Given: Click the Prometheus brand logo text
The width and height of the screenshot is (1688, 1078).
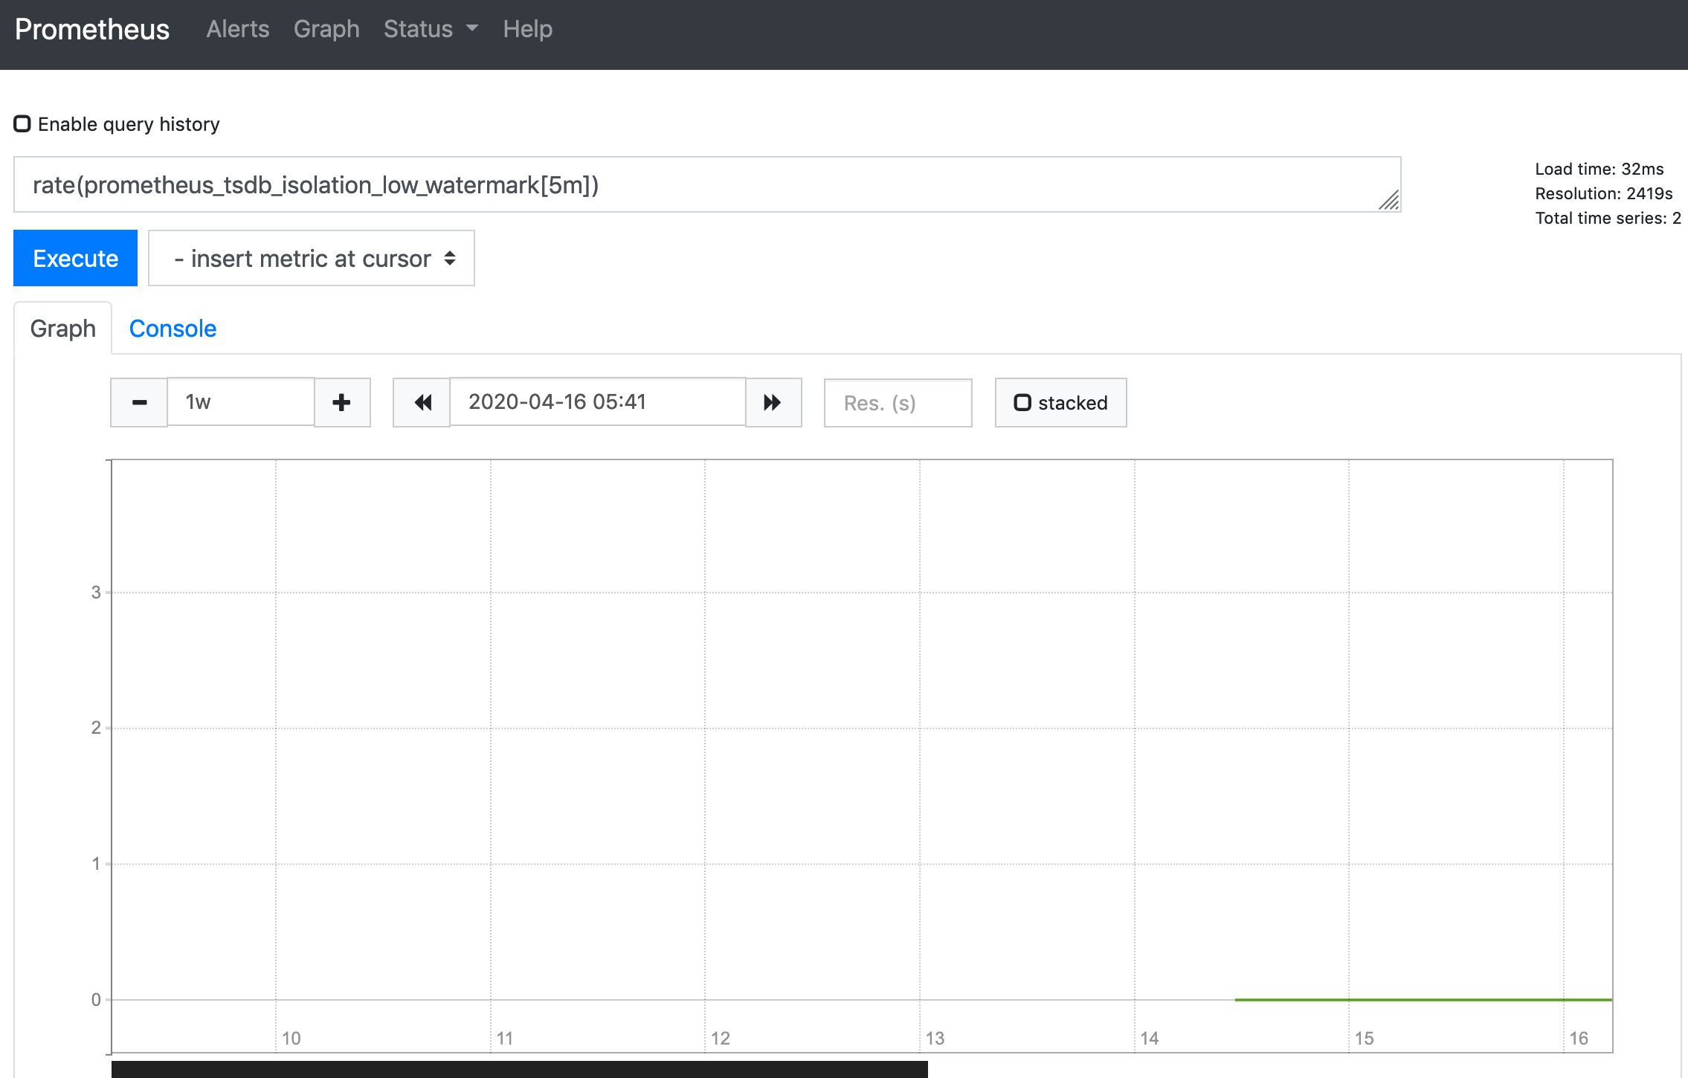Looking at the screenshot, I should (92, 29).
